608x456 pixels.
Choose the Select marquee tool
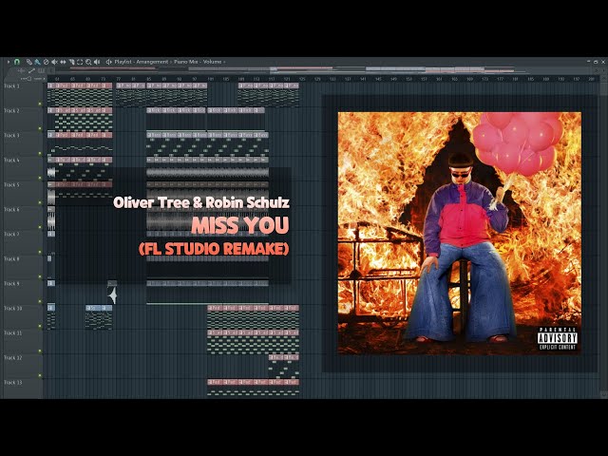pos(80,62)
